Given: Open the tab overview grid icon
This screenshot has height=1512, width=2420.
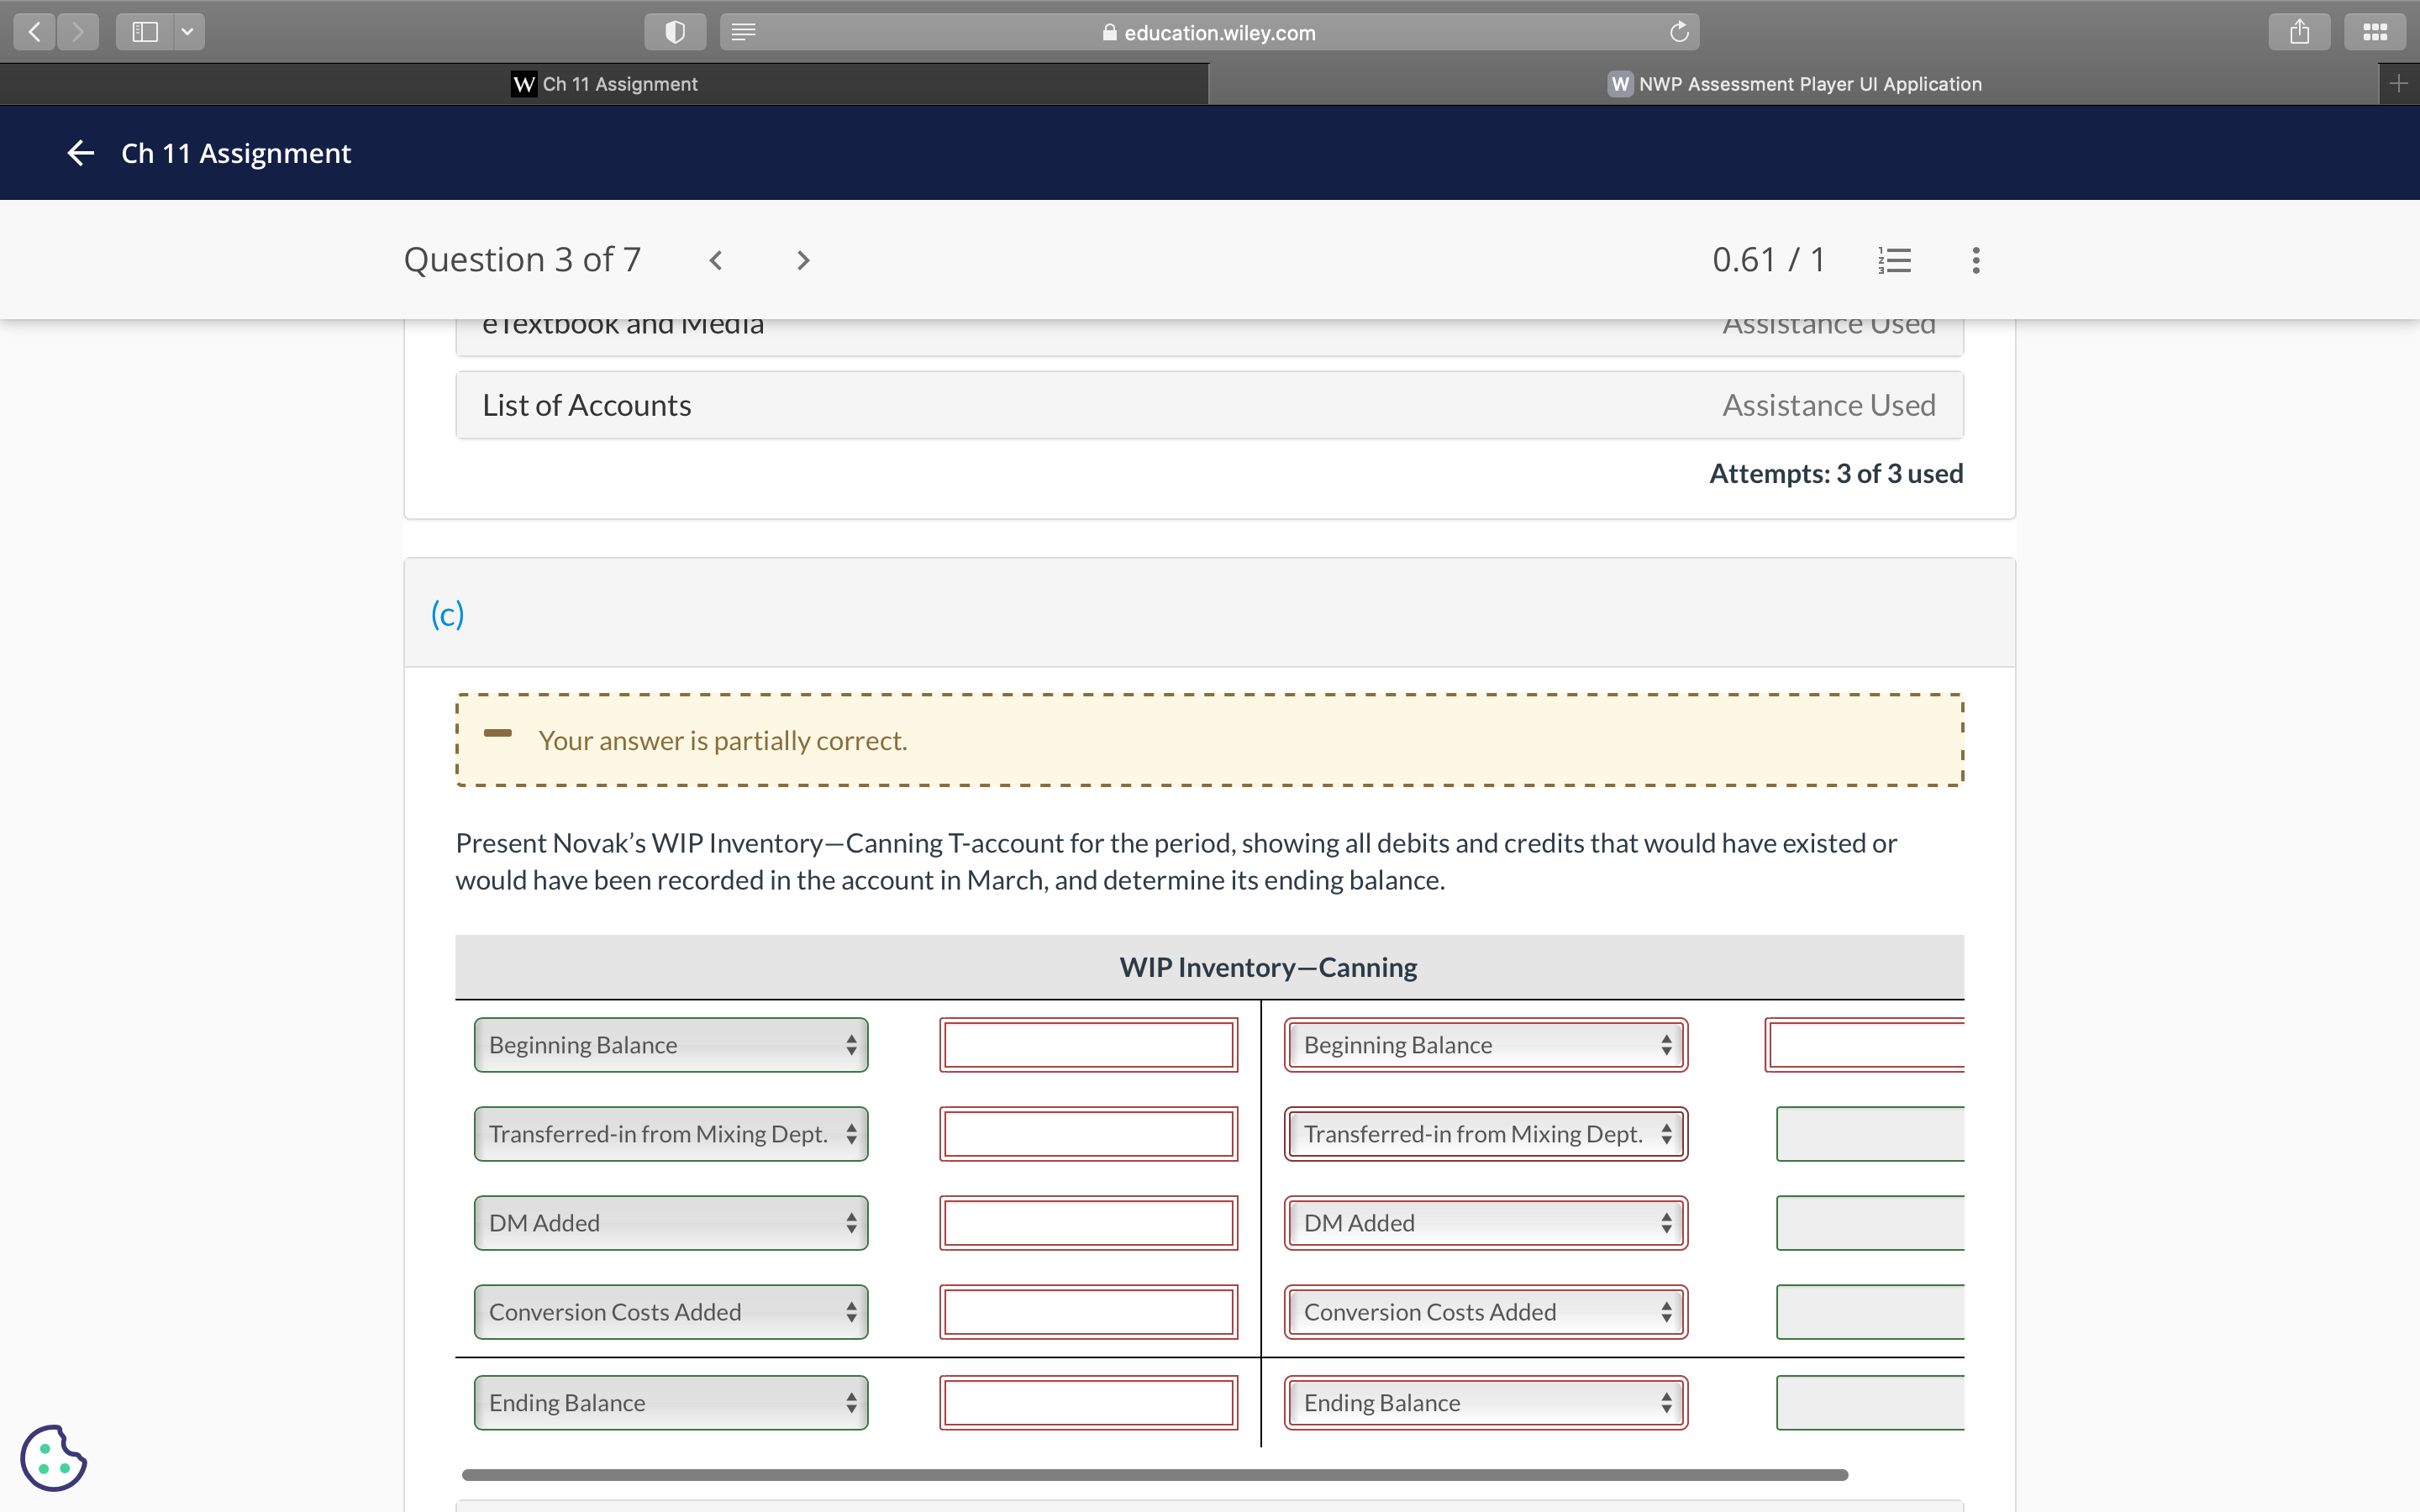Looking at the screenshot, I should click(x=2374, y=31).
